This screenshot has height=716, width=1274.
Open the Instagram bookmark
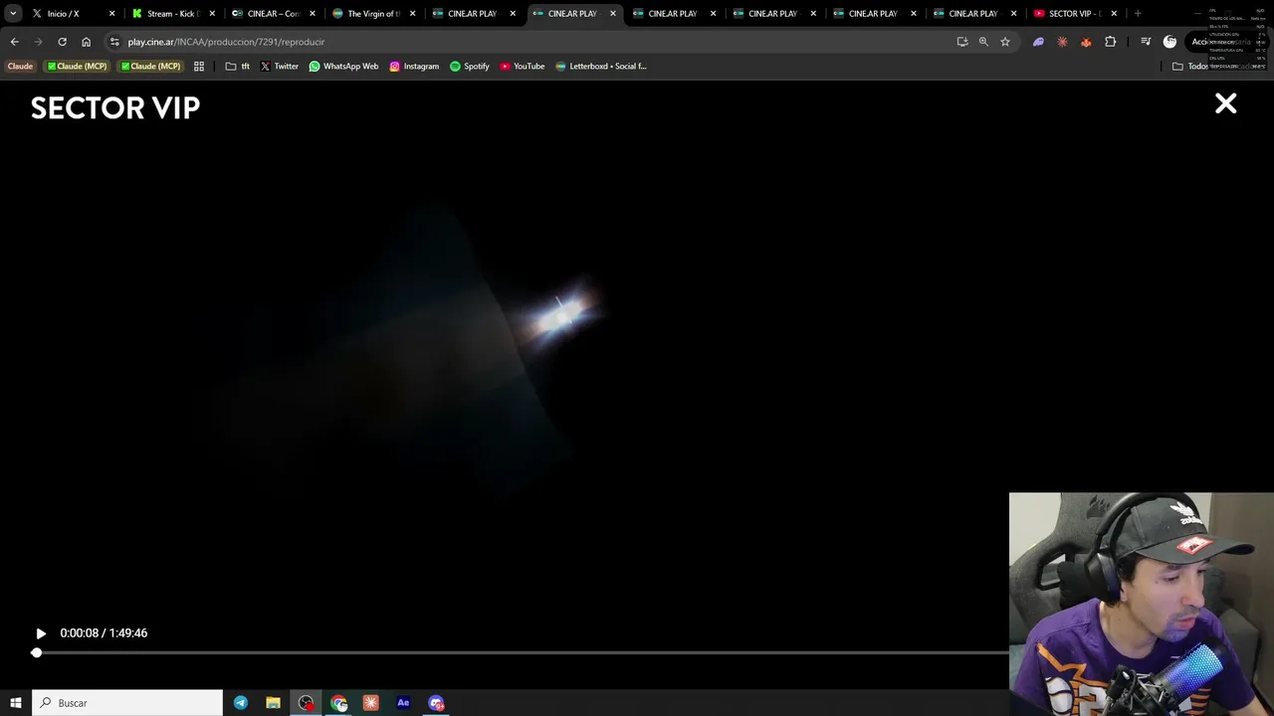point(414,67)
